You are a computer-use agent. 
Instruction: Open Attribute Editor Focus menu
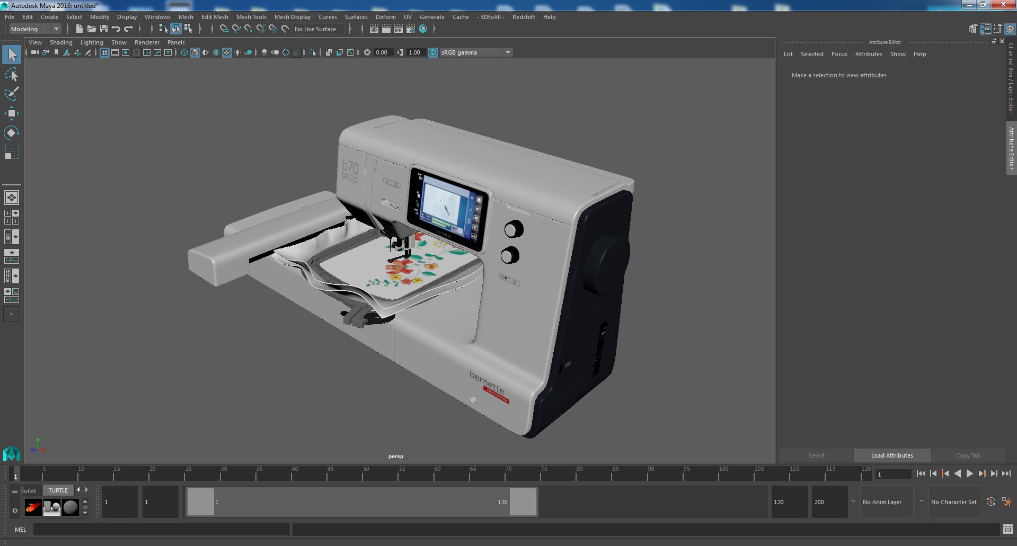[839, 54]
